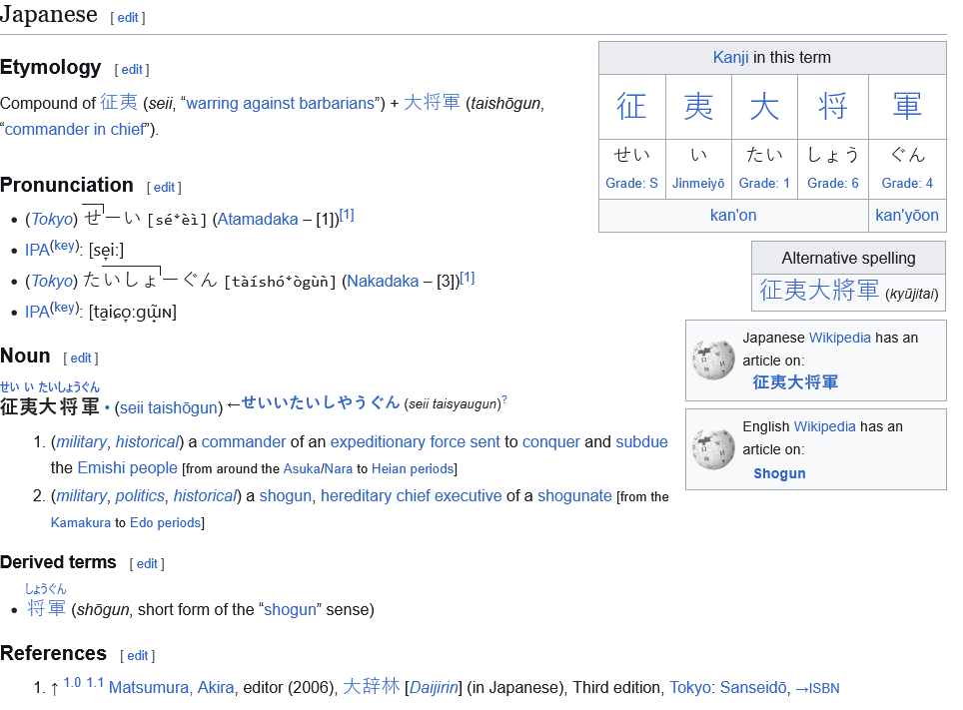Viewport: 963px width, 710px height.
Task: Open 'hereditary chief executive' link
Action: point(411,496)
